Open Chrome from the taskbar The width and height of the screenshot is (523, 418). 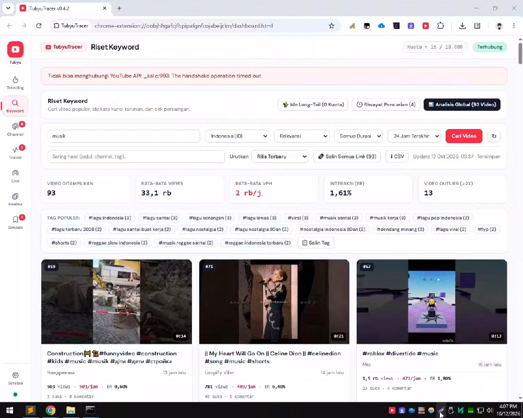pos(50,410)
